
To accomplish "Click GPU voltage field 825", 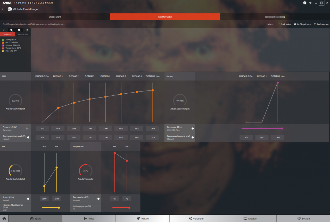I will tap(58, 137).
